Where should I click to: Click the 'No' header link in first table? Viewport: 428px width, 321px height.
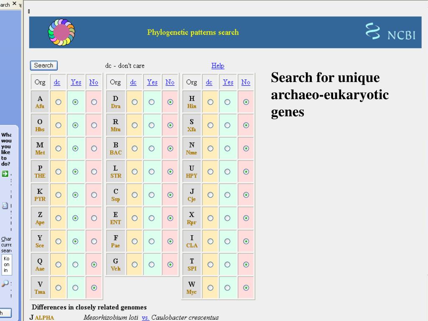pos(93,82)
